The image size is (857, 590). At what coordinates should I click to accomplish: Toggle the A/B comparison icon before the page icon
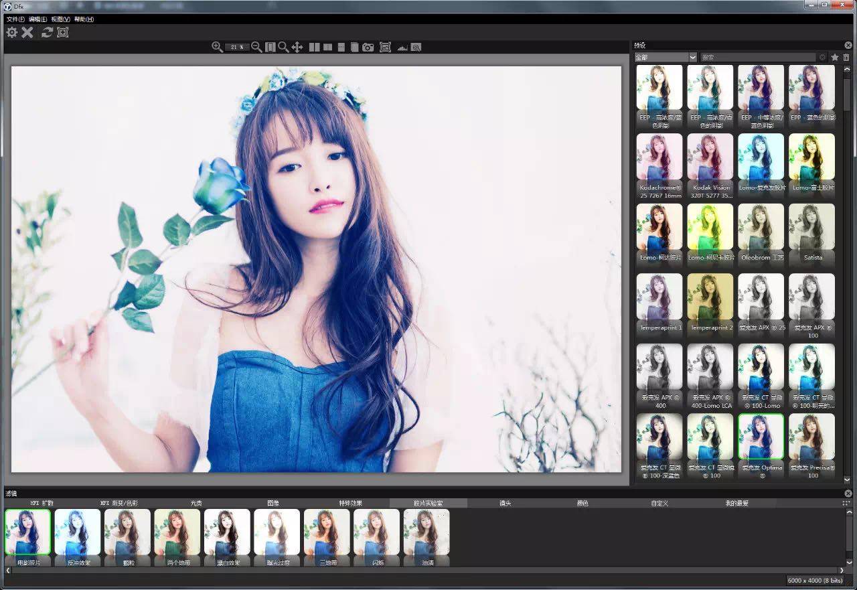[x=341, y=47]
